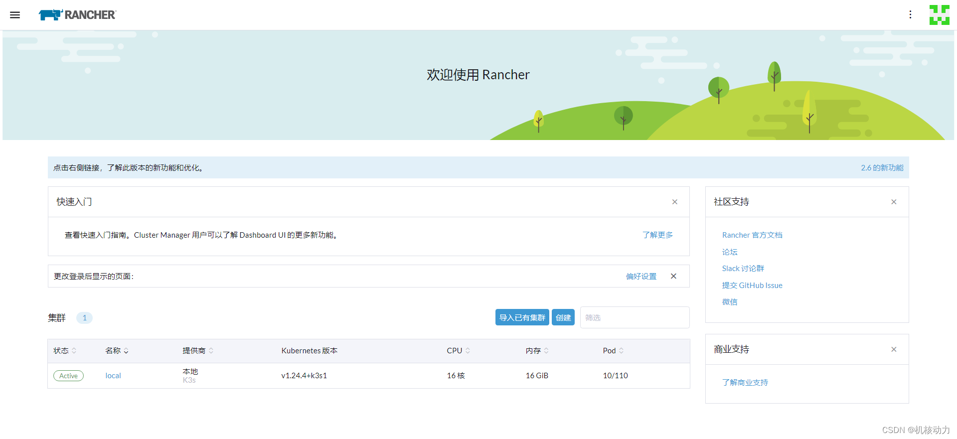Open the 了解商业支持 link
The height and width of the screenshot is (439, 957).
pos(745,383)
